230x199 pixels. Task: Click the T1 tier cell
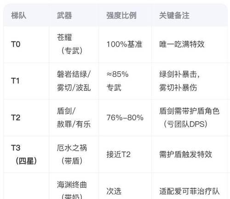(x=15, y=81)
